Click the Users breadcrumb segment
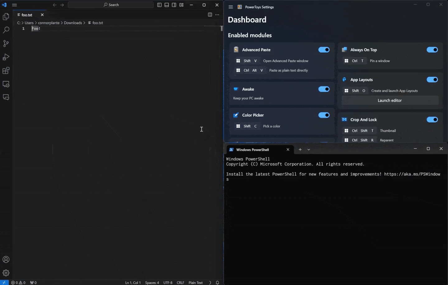 [29, 23]
